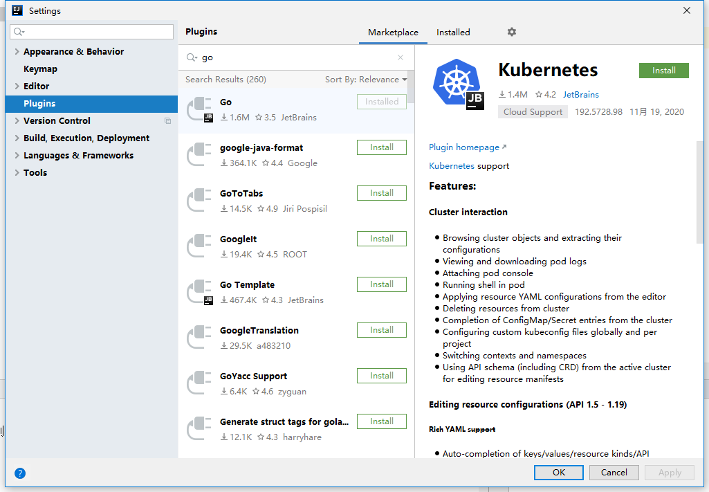
Task: Click the GoogleTranslation plugin icon
Action: [x=199, y=338]
